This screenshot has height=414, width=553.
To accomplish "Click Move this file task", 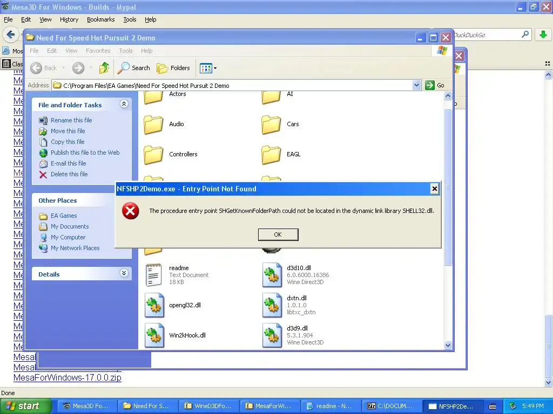I will [x=68, y=131].
